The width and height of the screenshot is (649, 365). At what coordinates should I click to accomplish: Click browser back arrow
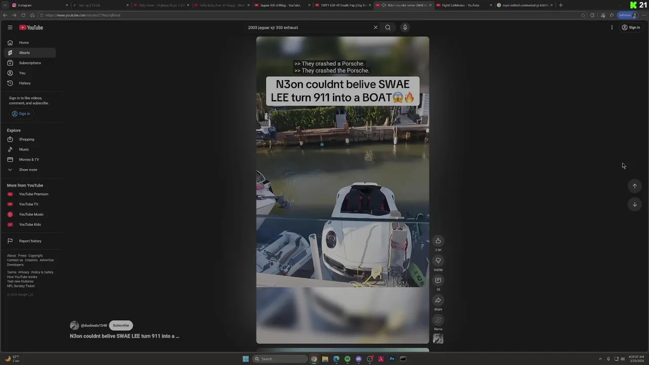(x=5, y=15)
